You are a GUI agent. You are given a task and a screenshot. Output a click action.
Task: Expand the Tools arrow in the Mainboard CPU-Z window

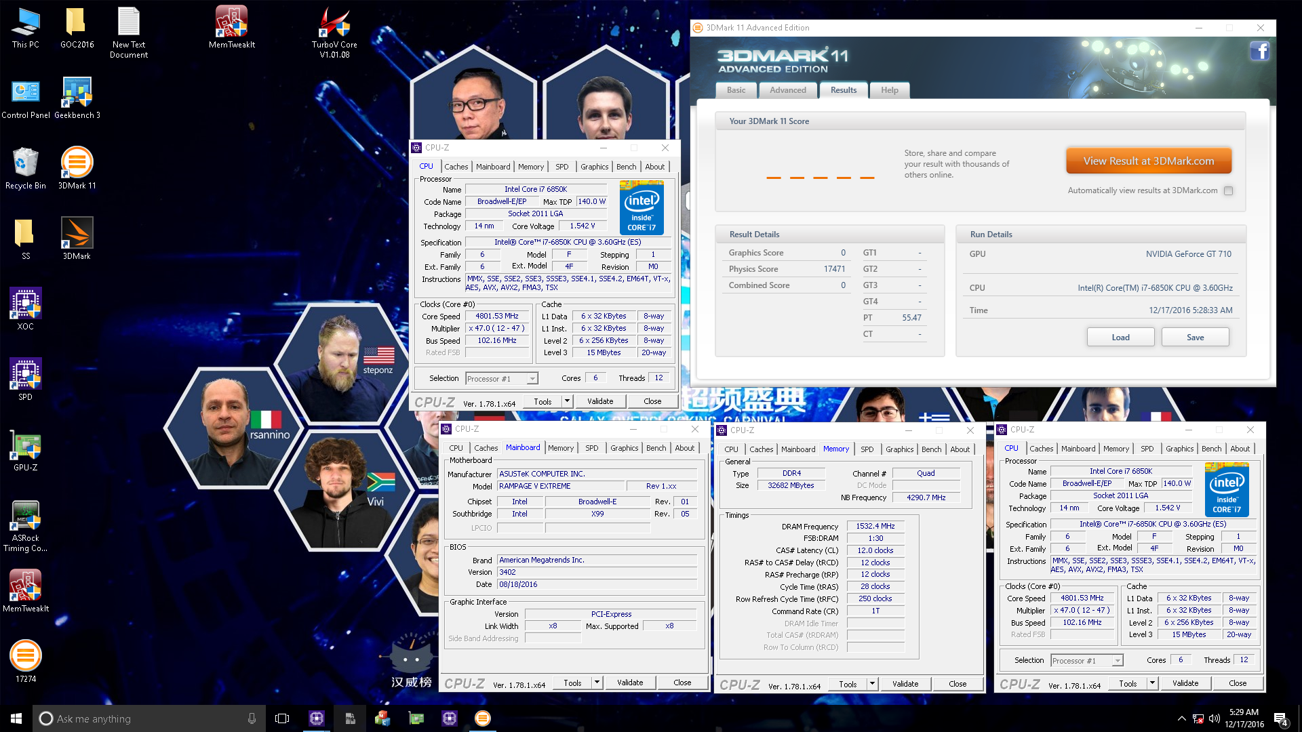point(597,683)
